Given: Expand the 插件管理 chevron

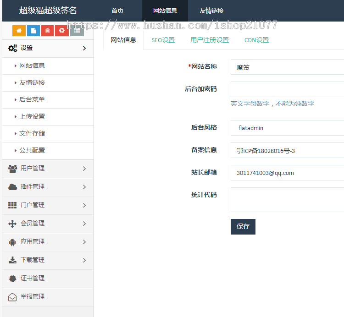Looking at the screenshot, I should pyautogui.click(x=84, y=187).
